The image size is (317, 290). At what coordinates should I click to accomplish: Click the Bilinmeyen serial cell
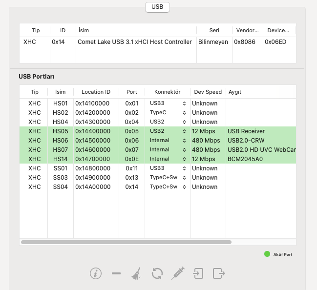[213, 42]
